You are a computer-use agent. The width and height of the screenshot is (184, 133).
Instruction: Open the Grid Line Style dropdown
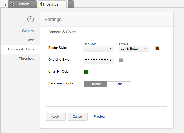pyautogui.click(x=98, y=60)
